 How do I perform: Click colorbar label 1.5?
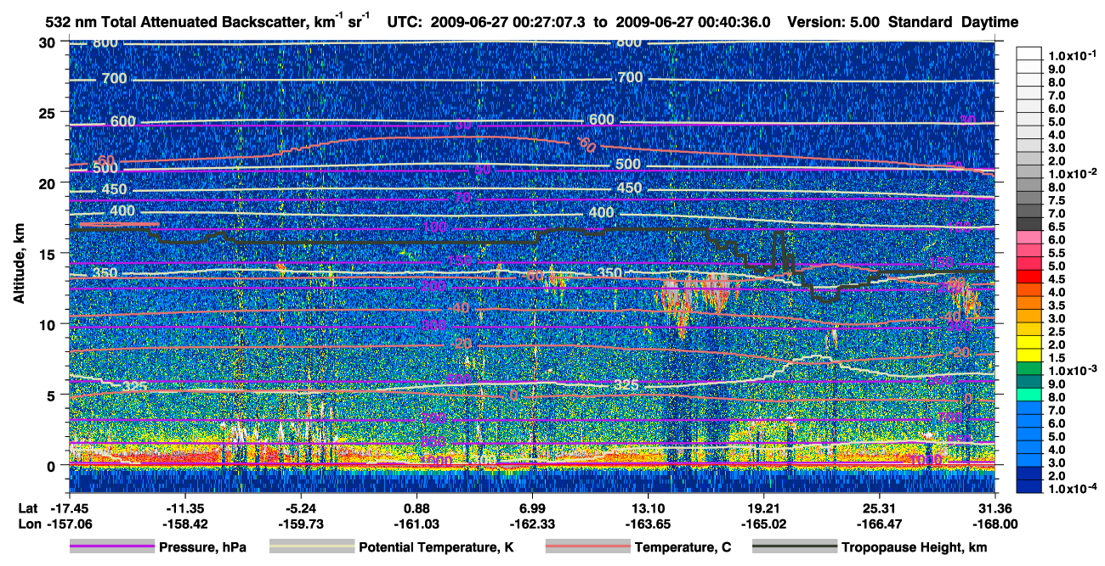[x=1055, y=357]
